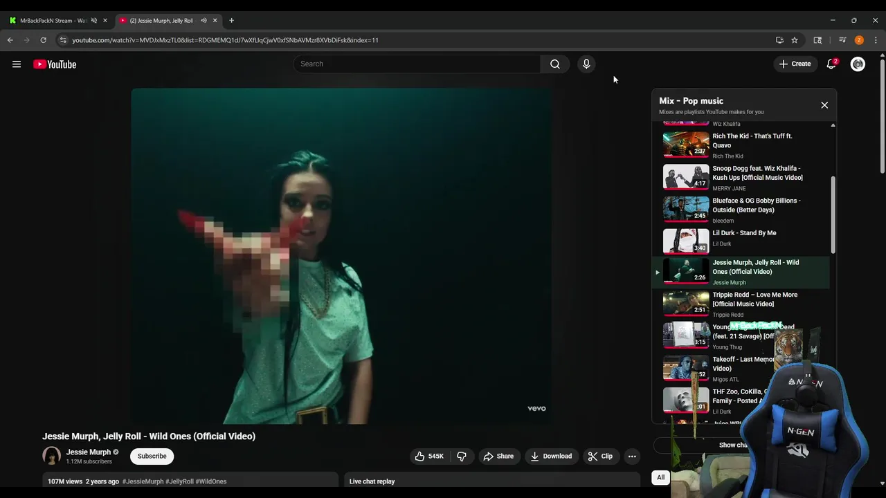The height and width of the screenshot is (498, 886).
Task: Bookmark this page with the star icon
Action: (x=795, y=40)
